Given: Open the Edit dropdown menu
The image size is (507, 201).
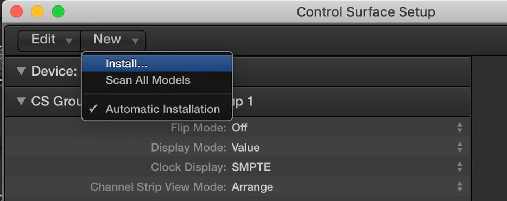Looking at the screenshot, I should [49, 40].
